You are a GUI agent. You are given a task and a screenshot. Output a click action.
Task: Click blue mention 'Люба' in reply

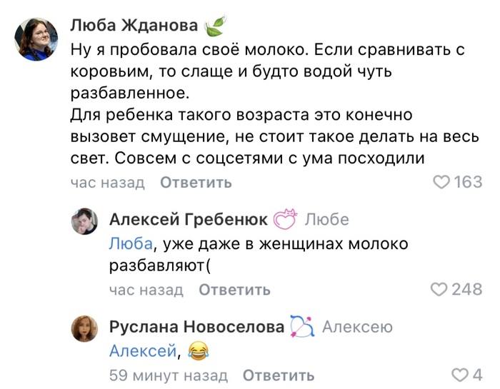tap(131, 243)
